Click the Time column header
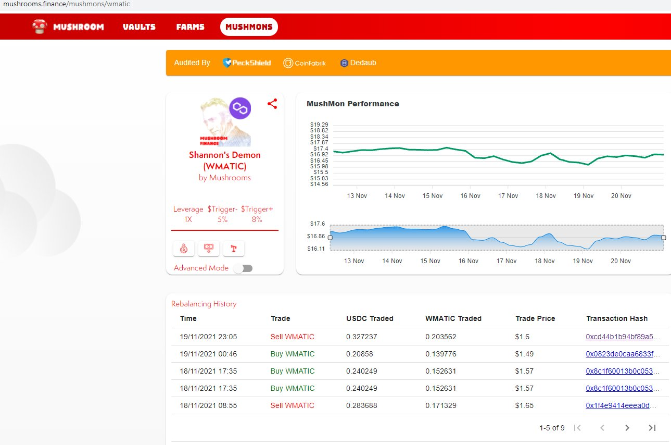 [188, 318]
